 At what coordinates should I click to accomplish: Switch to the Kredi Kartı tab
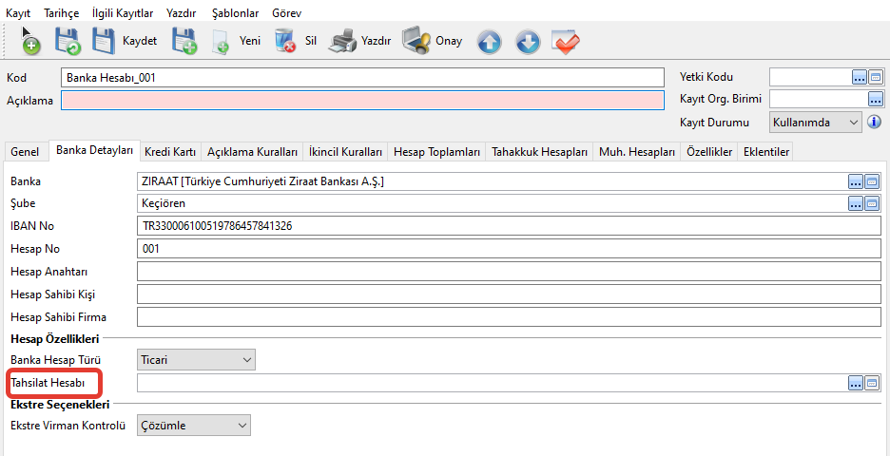coord(170,152)
